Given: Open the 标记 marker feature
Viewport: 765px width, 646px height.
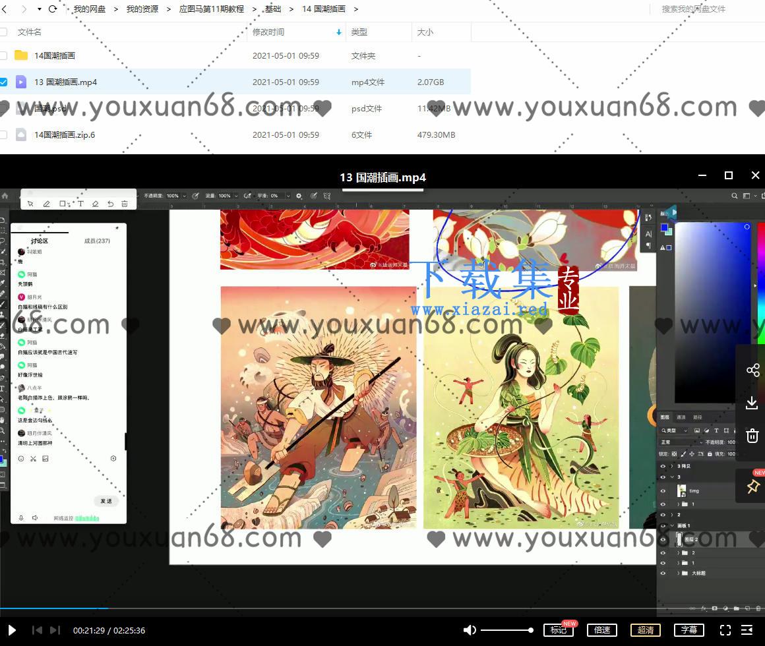Looking at the screenshot, I should (559, 630).
